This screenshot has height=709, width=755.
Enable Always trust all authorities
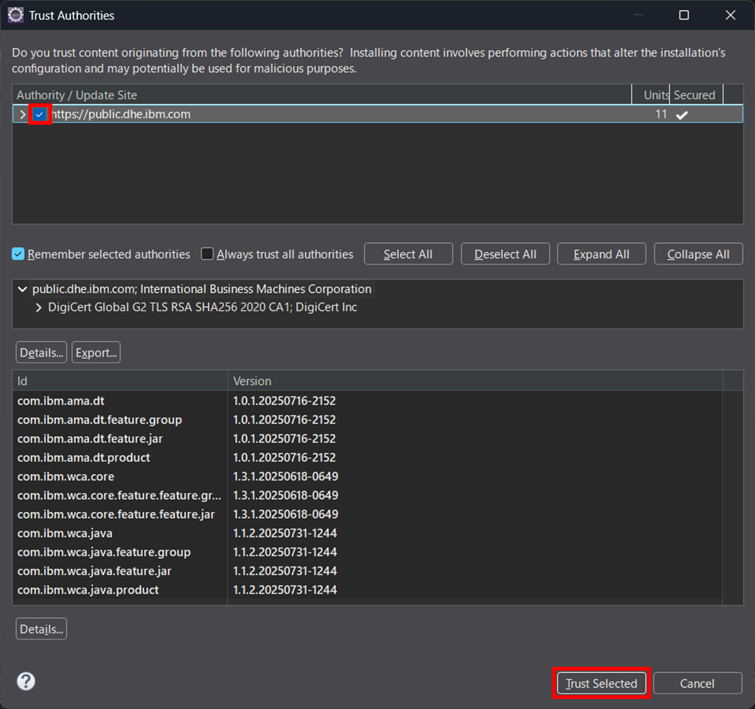click(x=207, y=254)
